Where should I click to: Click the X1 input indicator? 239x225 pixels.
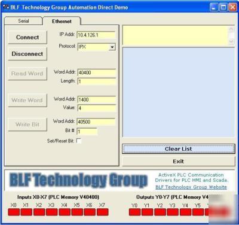coord(26,212)
